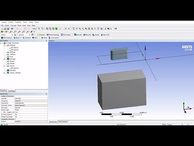Click the New Sketch icon beside sketch dropdown
The image size is (194, 146).
click(x=32, y=35)
